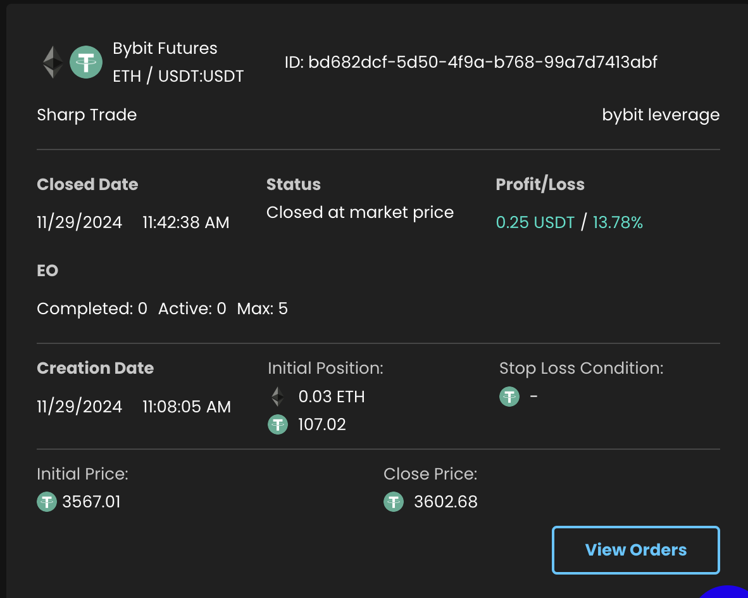This screenshot has height=598, width=748.
Task: Click the Tether logo beside Bybit Futures
Action: tap(86, 62)
